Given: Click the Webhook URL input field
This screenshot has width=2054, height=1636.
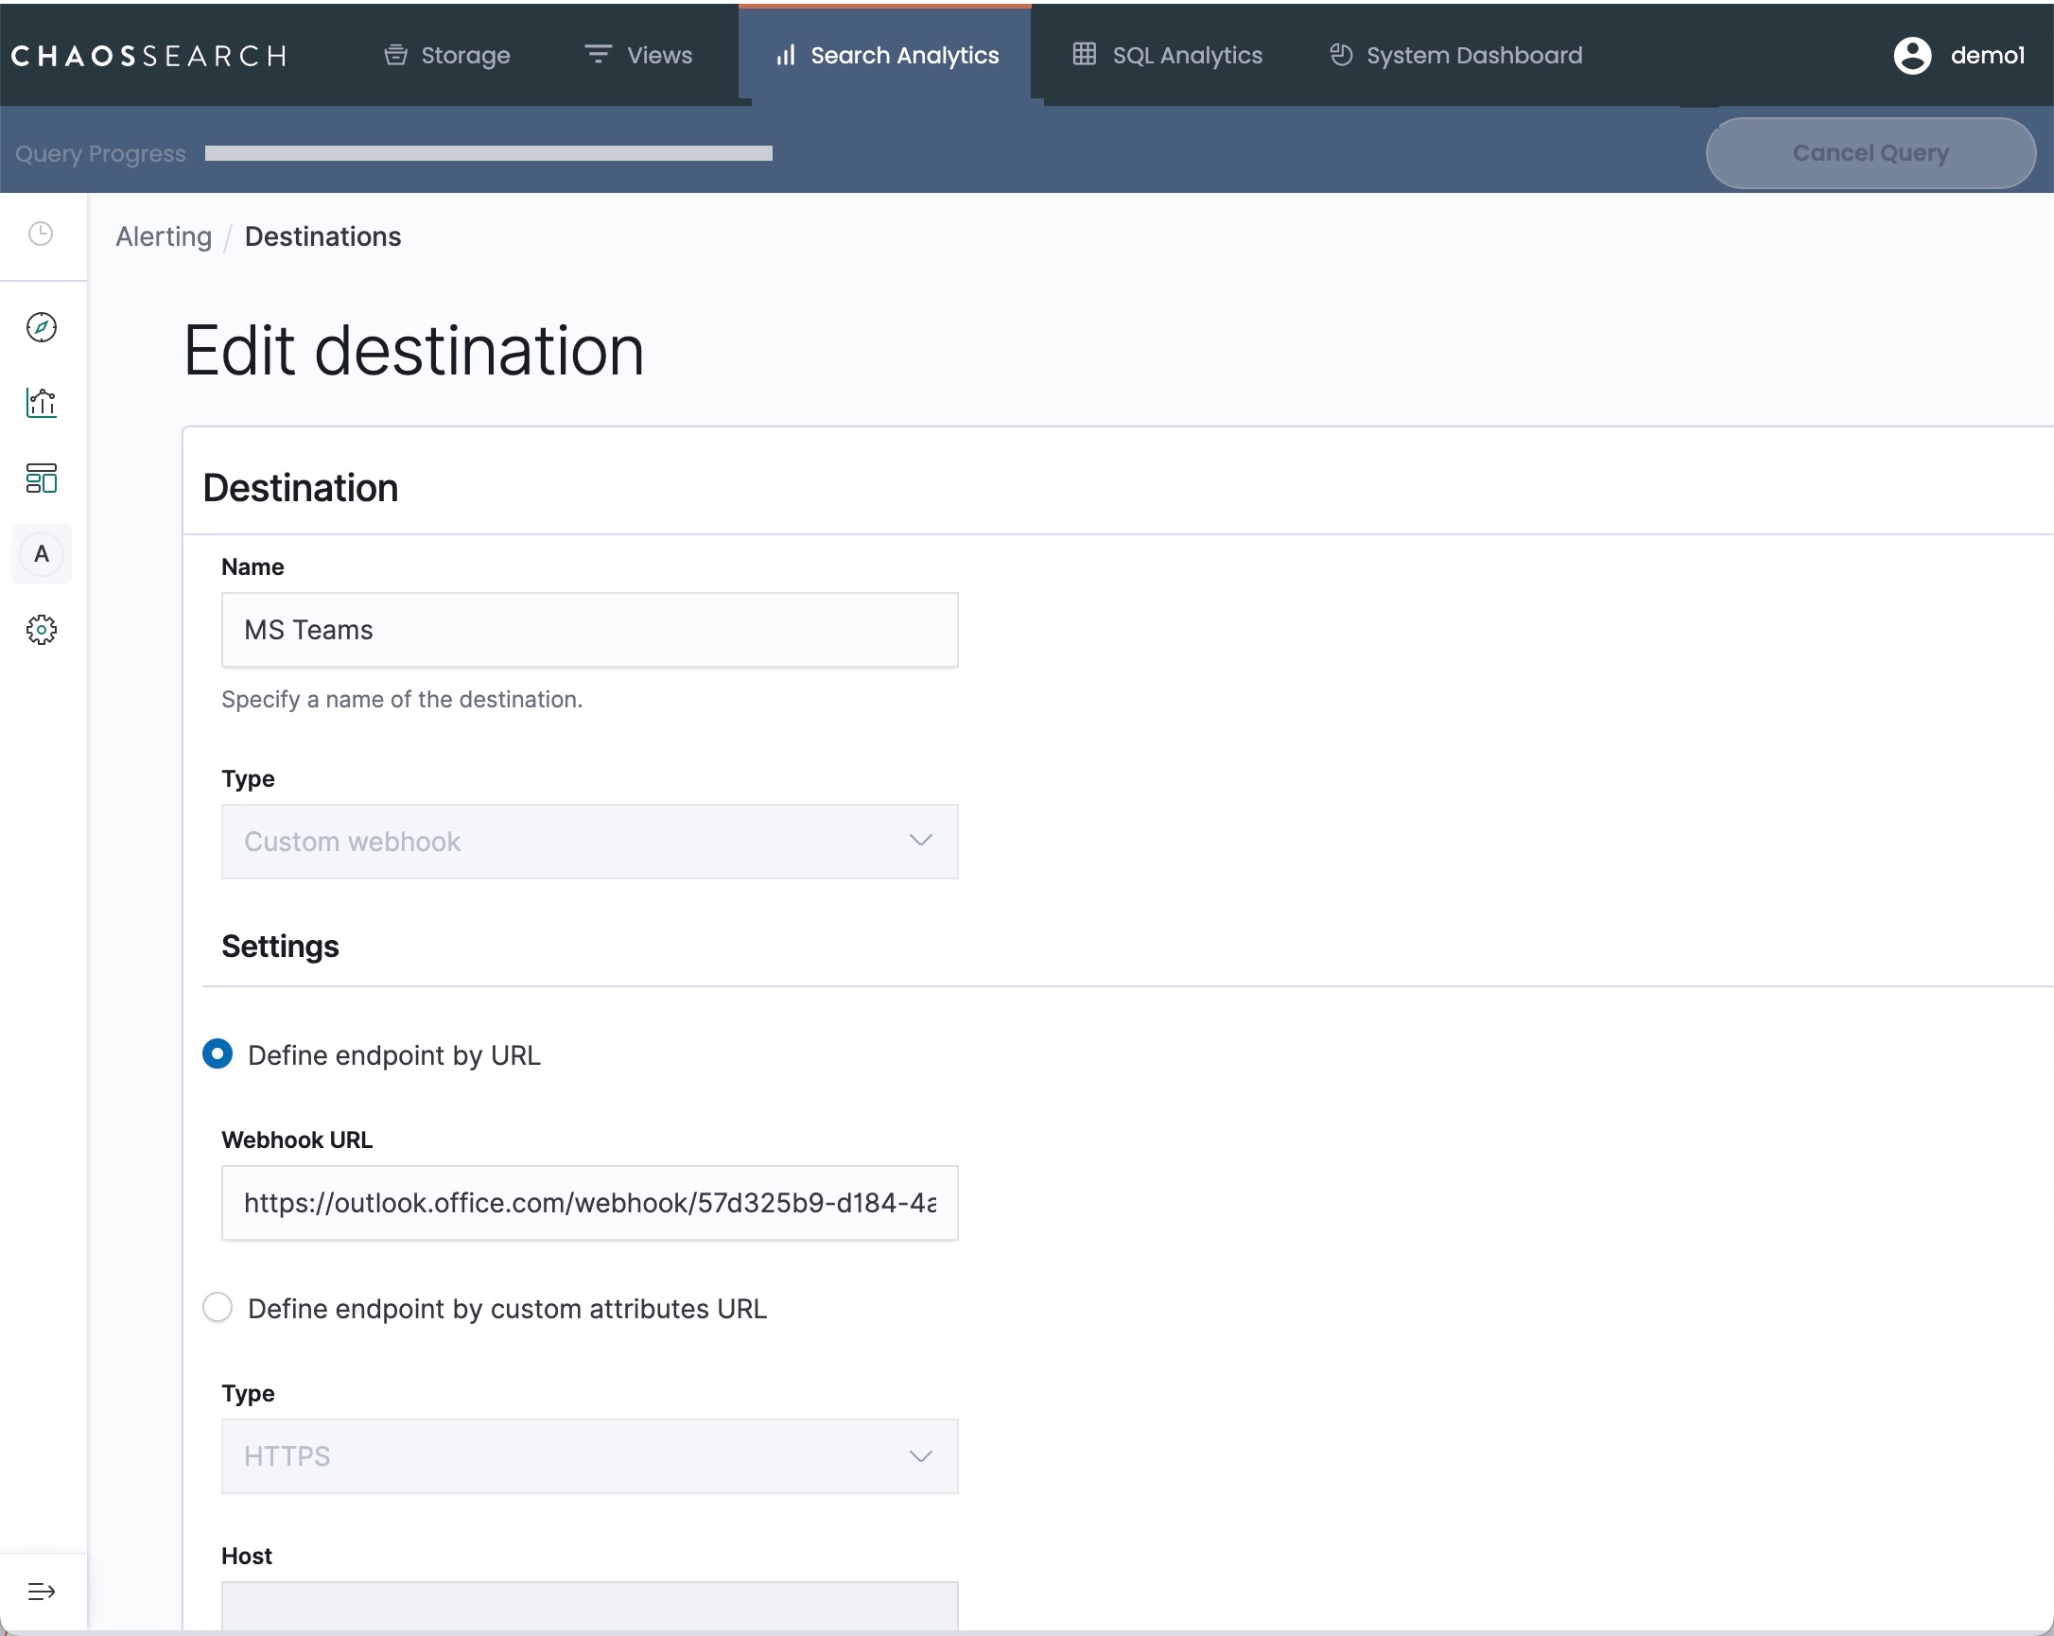Looking at the screenshot, I should (589, 1203).
